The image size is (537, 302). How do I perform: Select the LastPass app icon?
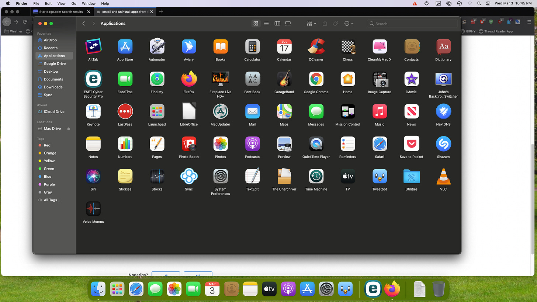pyautogui.click(x=125, y=111)
